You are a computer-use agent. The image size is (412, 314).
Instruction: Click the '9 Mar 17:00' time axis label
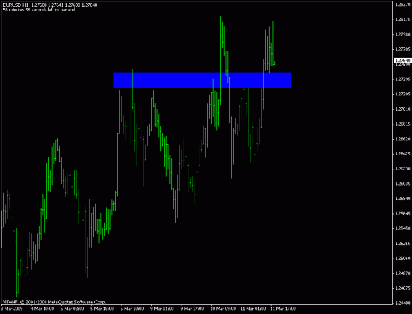coord(192,309)
